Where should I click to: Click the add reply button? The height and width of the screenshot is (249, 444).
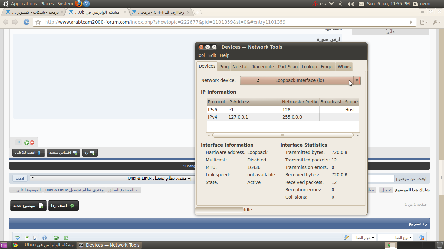click(63, 206)
